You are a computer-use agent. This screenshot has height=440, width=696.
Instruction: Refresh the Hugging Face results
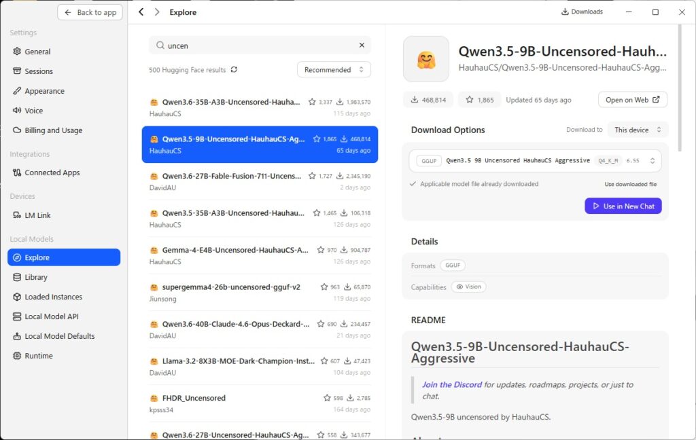(x=234, y=70)
